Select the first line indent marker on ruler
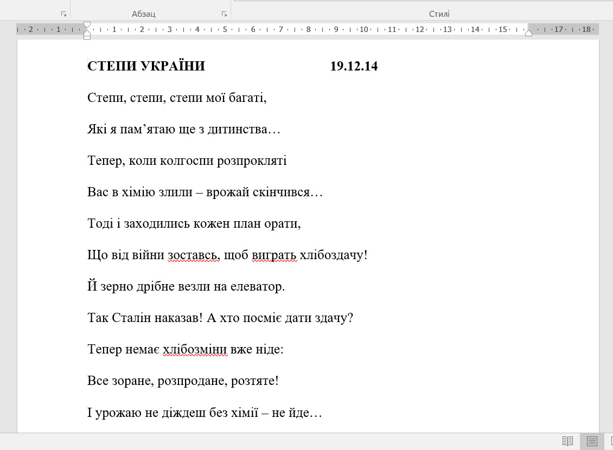This screenshot has width=613, height=450. pyautogui.click(x=87, y=25)
